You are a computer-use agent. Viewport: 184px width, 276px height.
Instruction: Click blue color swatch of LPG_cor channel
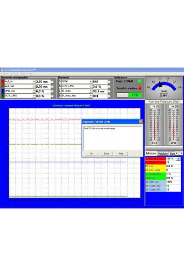[3, 91]
